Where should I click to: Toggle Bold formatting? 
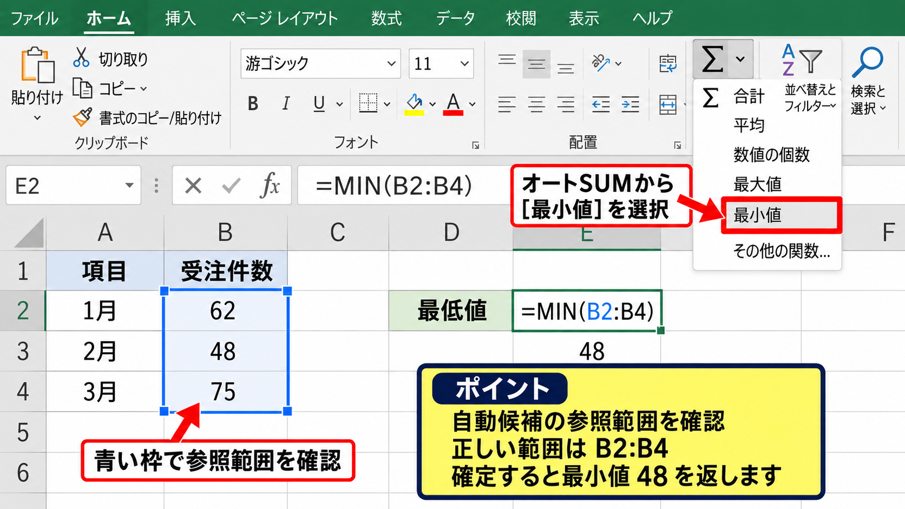(x=253, y=103)
